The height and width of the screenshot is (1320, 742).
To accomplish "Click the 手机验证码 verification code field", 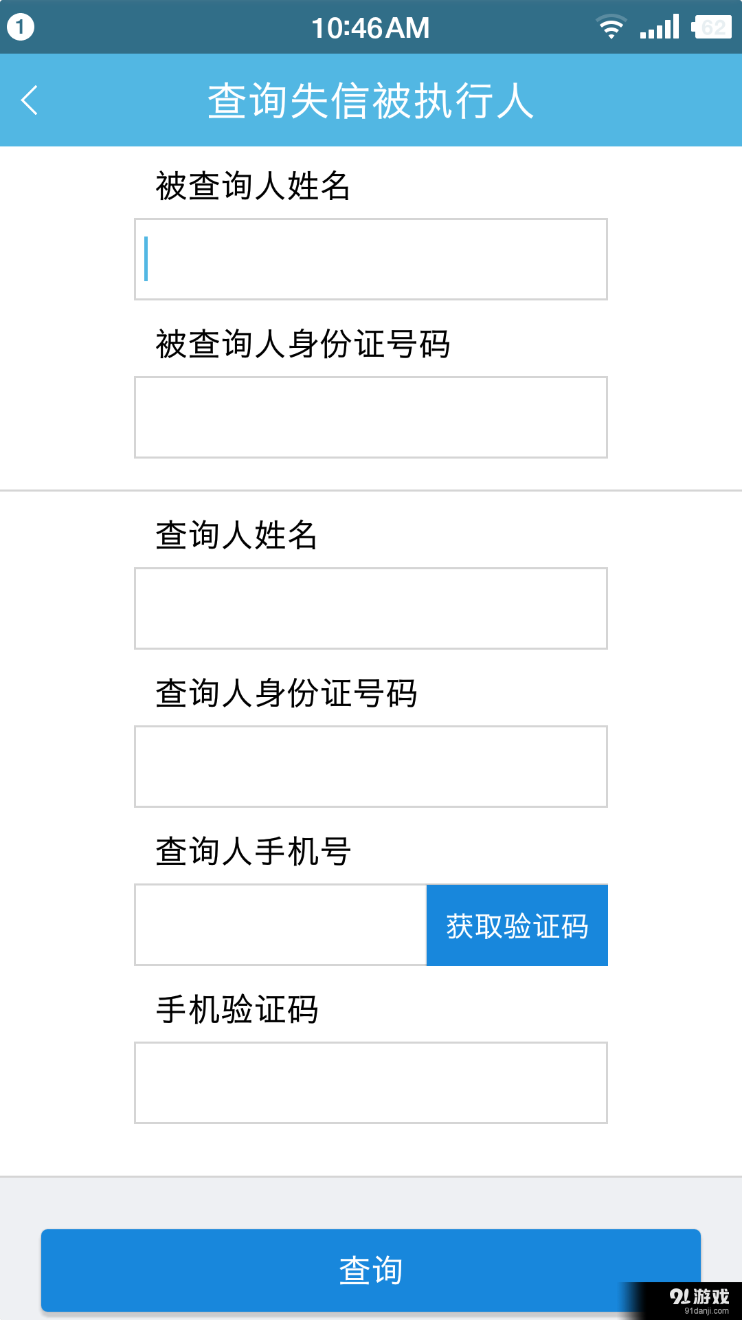I will [371, 1083].
